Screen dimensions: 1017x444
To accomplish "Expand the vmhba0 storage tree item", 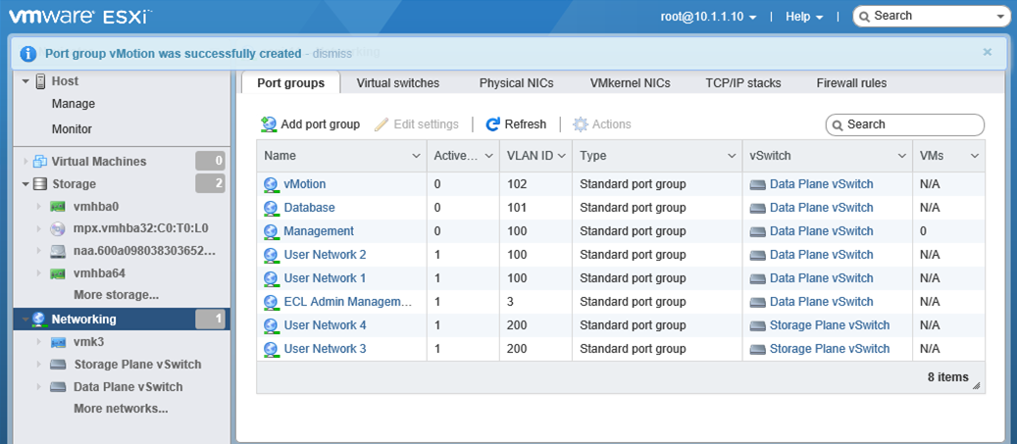I will pos(38,207).
